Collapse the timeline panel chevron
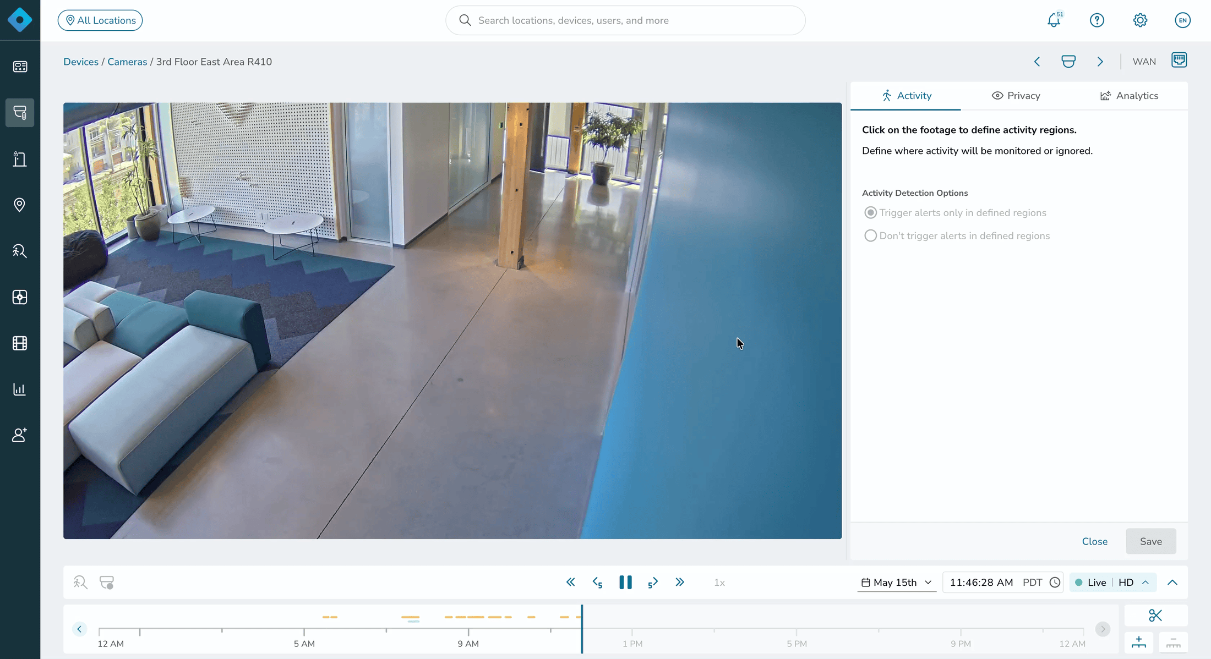This screenshot has height=659, width=1211. tap(1172, 583)
